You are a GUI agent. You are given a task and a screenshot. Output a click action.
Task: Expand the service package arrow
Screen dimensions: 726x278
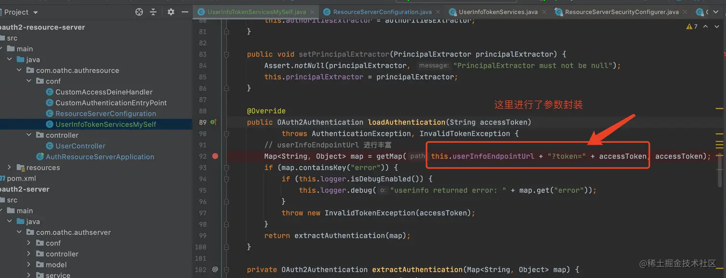pos(29,275)
